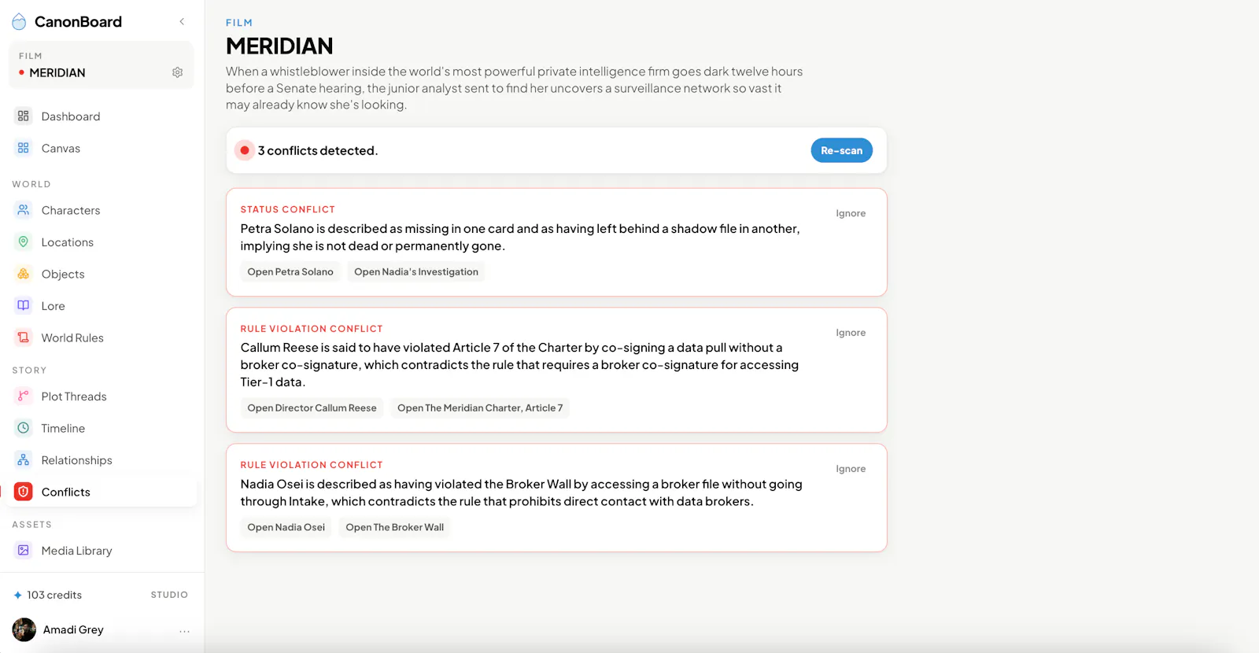
Task: Click the STUDIO plan label
Action: (169, 596)
